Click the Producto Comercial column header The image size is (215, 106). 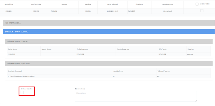coord(15,71)
